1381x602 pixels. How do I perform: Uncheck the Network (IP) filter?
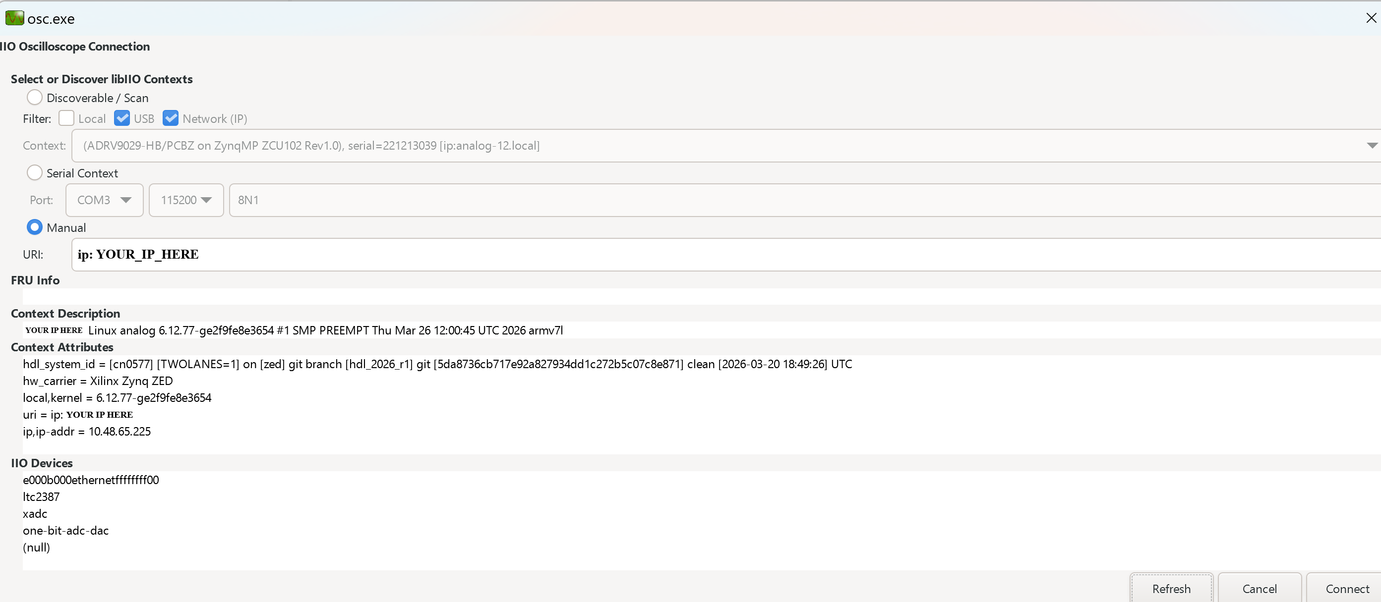coord(171,118)
